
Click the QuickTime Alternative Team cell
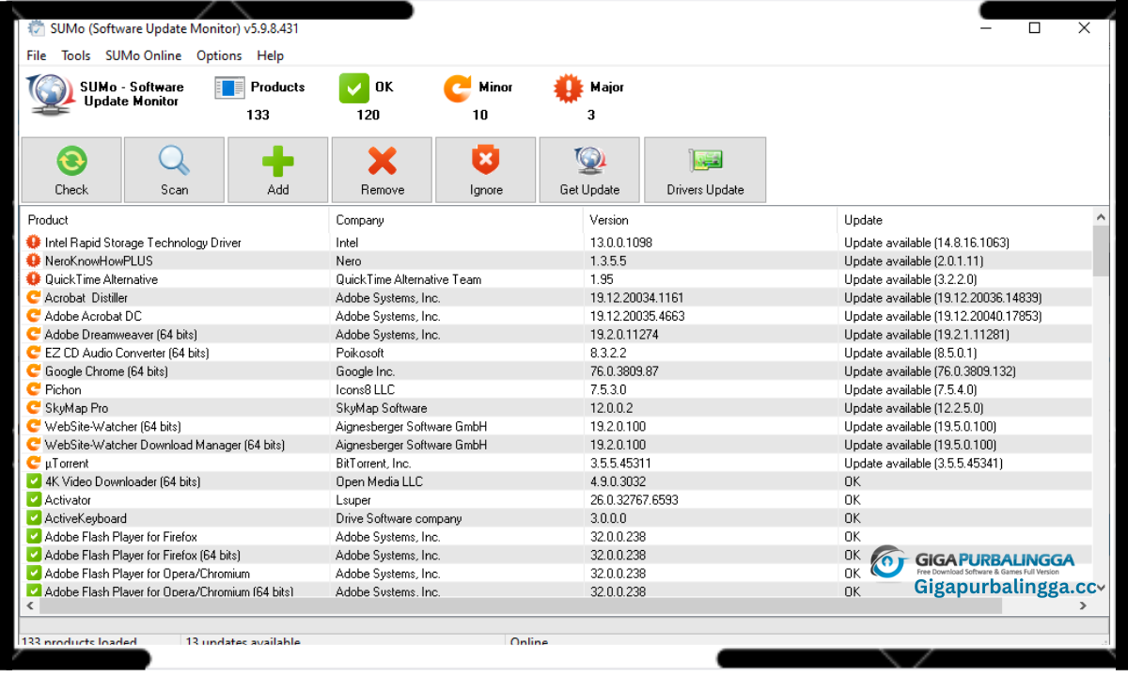pyautogui.click(x=408, y=279)
